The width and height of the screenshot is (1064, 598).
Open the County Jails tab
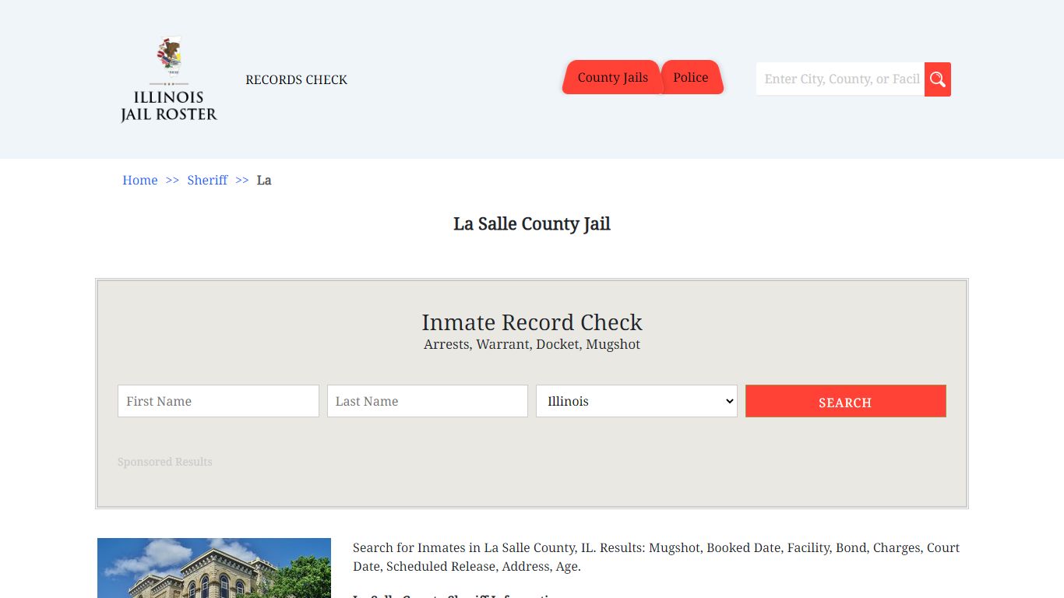[x=612, y=77]
